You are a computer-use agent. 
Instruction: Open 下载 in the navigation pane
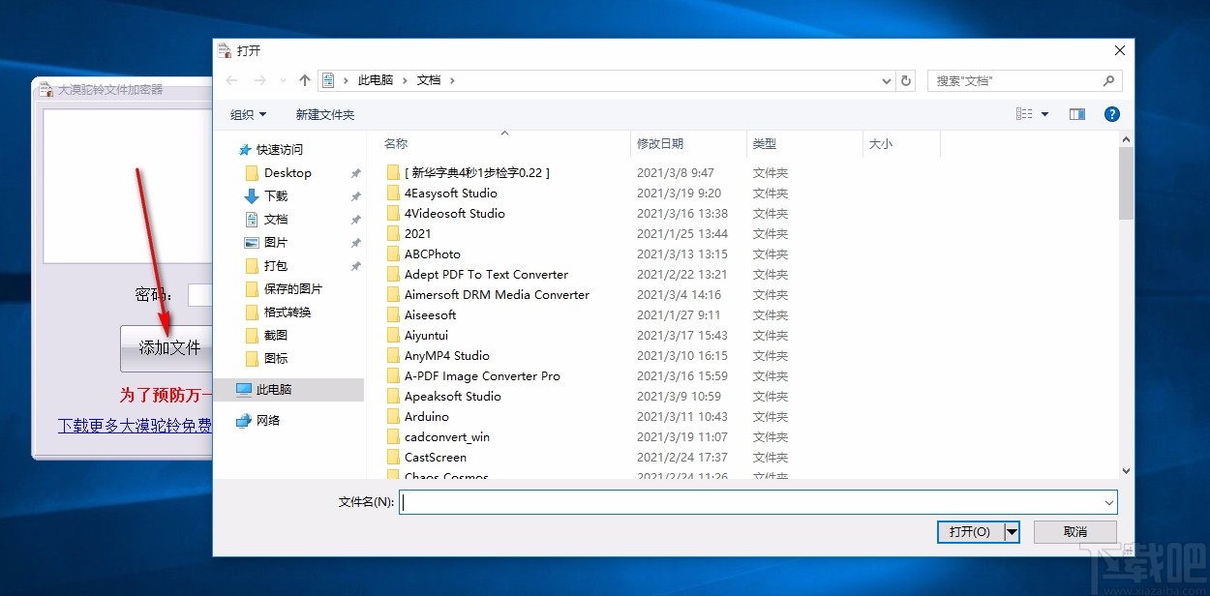276,195
